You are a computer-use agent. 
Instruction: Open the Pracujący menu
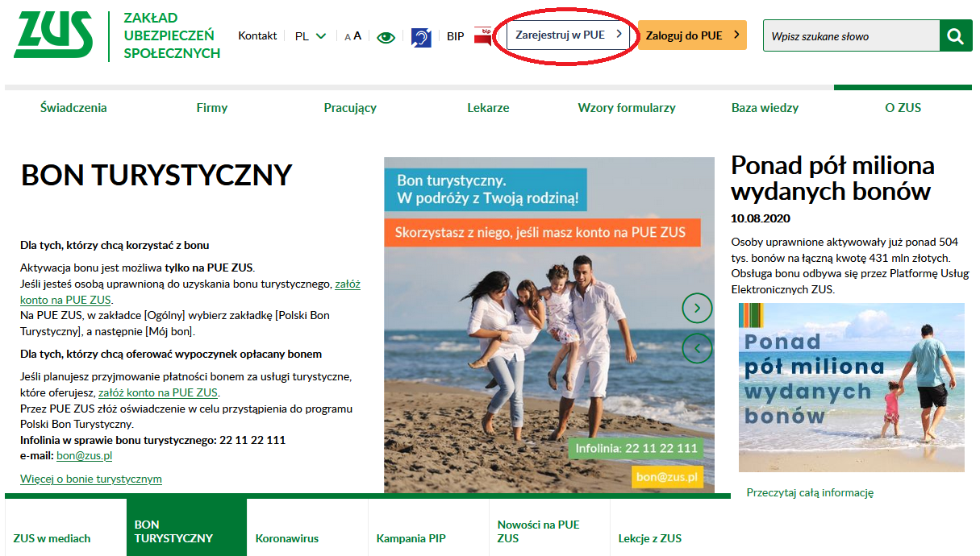[x=350, y=108]
